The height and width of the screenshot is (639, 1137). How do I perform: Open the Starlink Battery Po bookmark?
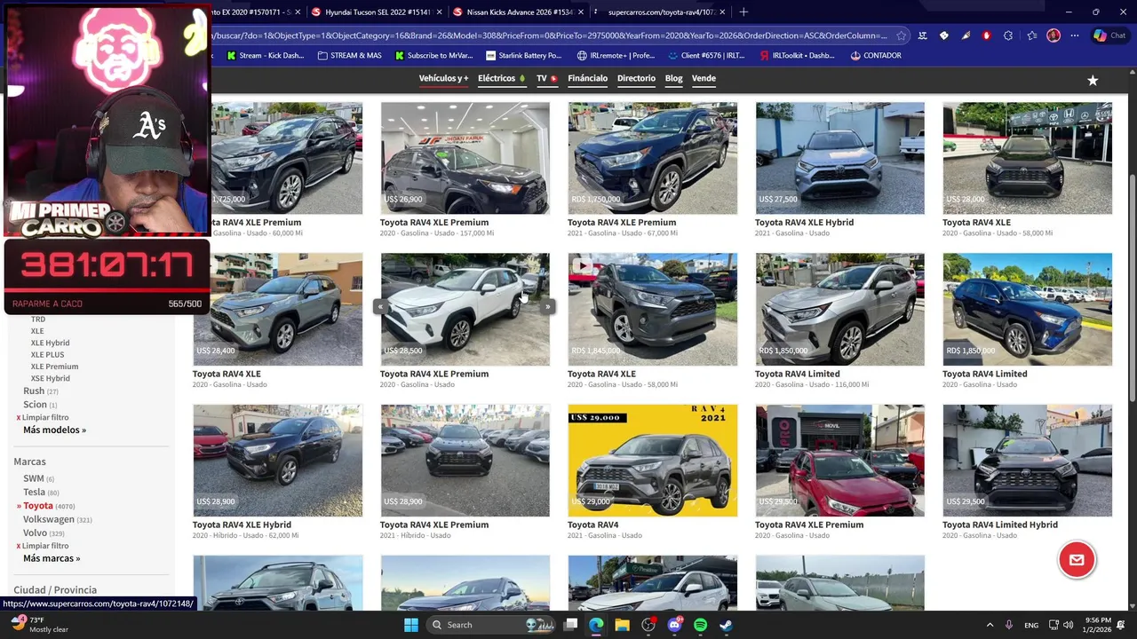point(523,55)
